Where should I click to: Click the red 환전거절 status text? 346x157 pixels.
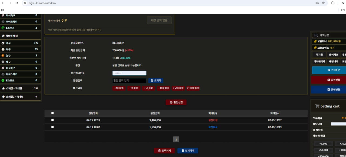pos(213,120)
